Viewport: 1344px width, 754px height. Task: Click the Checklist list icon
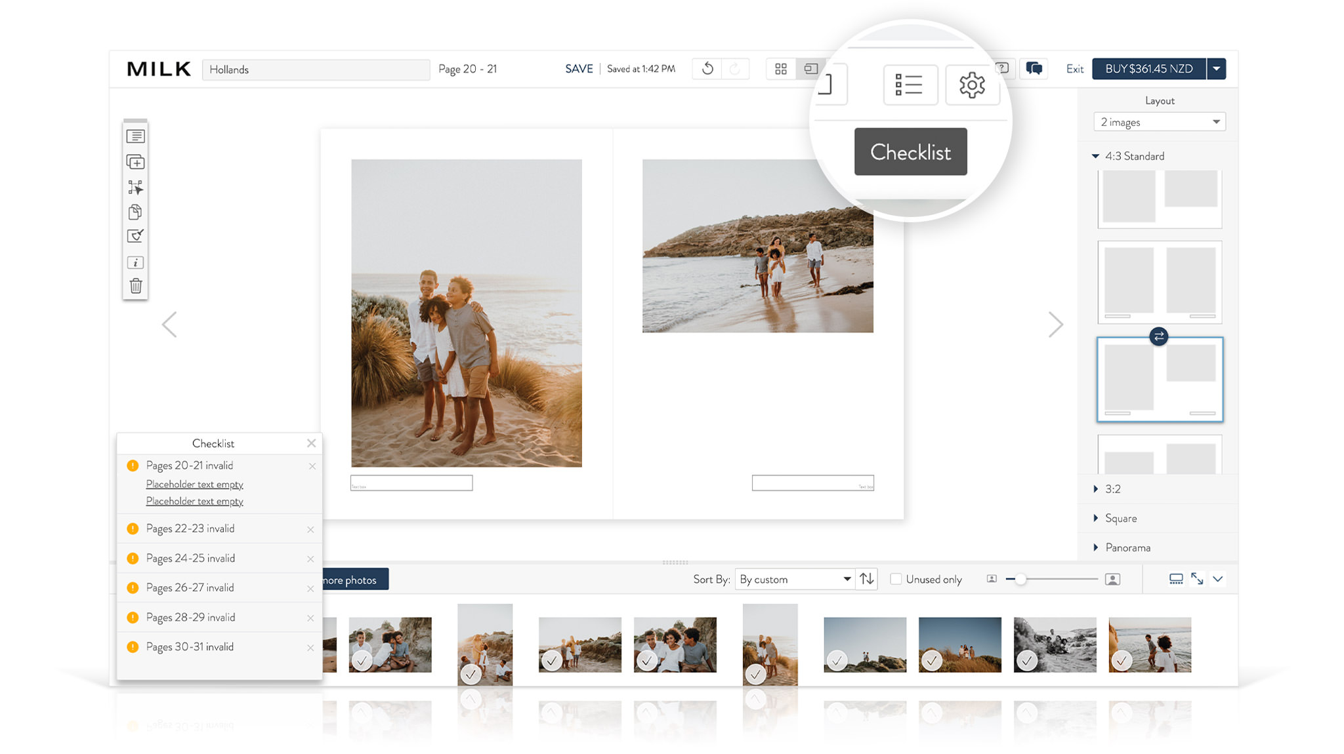(910, 85)
